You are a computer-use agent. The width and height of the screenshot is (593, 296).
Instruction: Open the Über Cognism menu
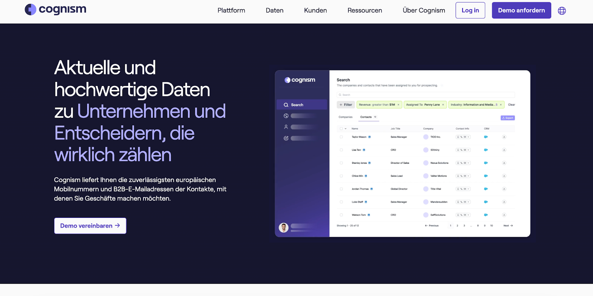point(424,10)
